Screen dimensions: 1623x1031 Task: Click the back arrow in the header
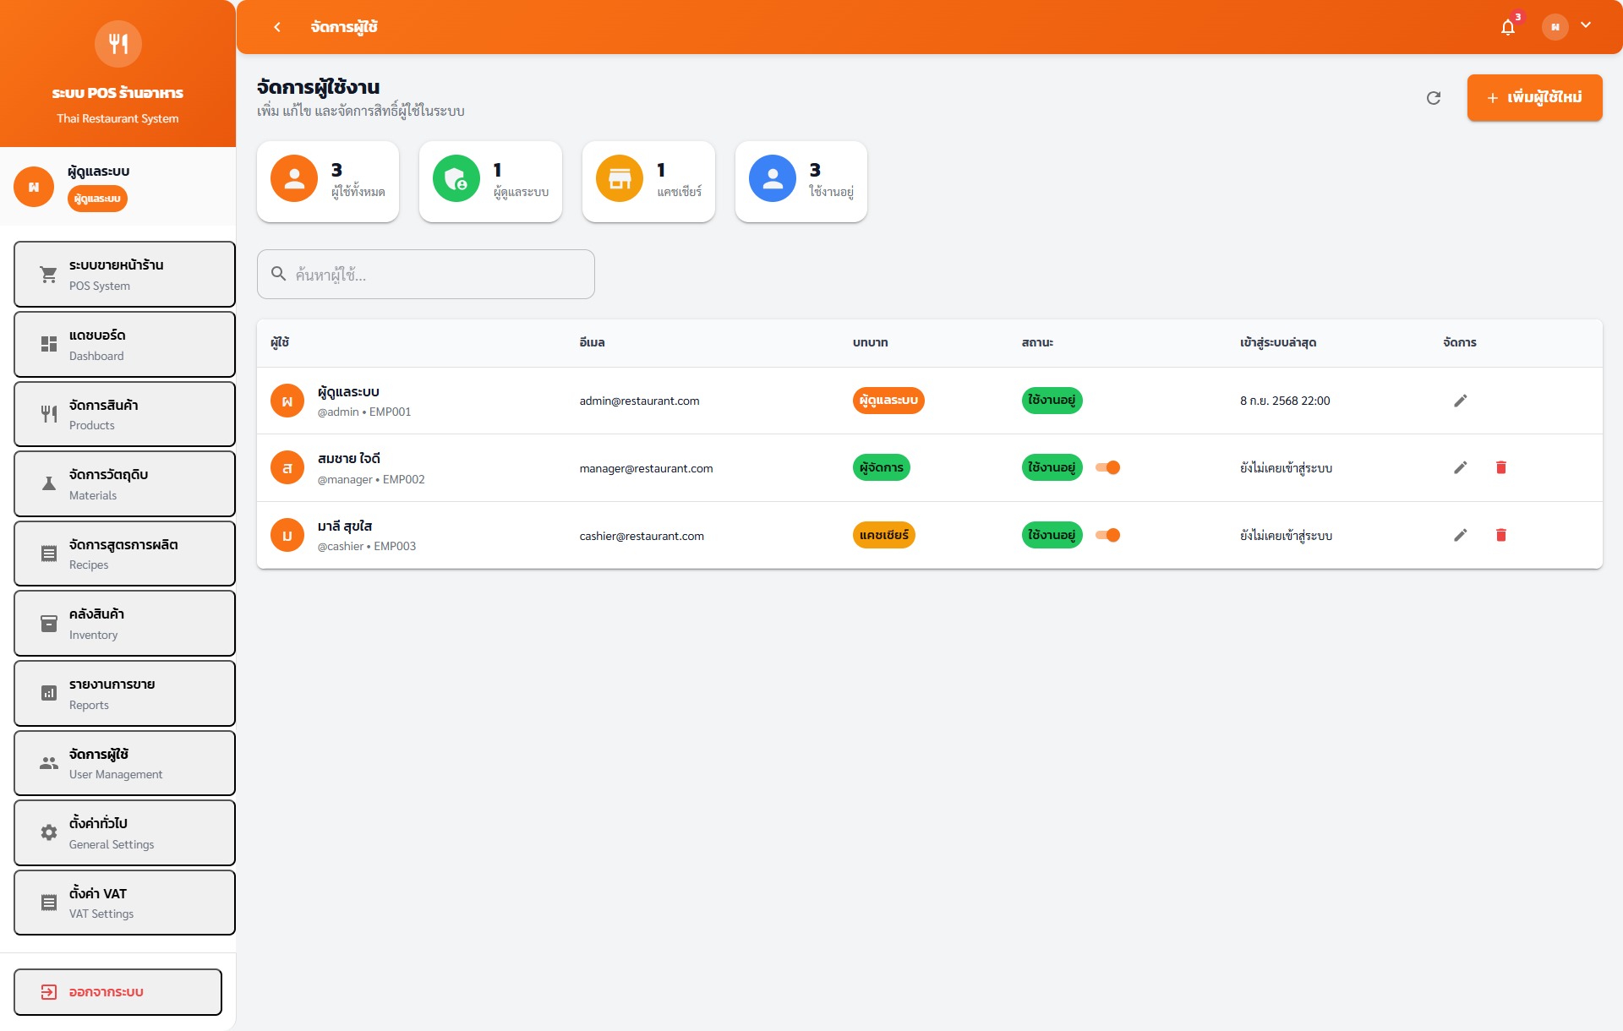tap(277, 27)
